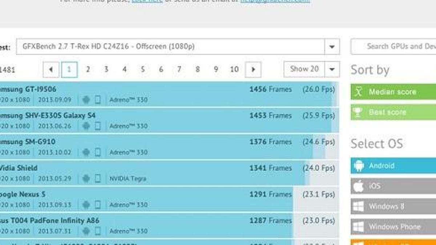The width and height of the screenshot is (436, 245).
Task: Click the 1453 Frames score
Action: [x=270, y=115]
